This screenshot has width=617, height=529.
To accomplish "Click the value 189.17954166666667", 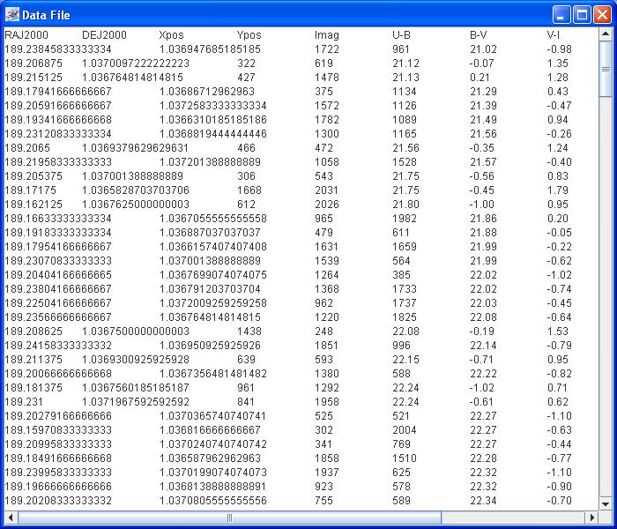I will click(x=58, y=248).
